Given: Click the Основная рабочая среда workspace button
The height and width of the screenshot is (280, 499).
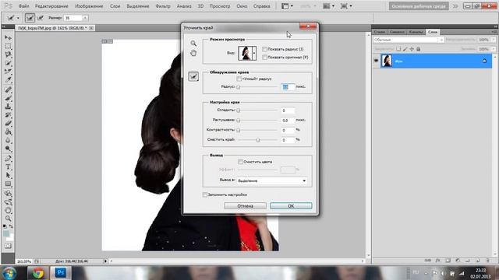Looking at the screenshot, I should (x=419, y=6).
